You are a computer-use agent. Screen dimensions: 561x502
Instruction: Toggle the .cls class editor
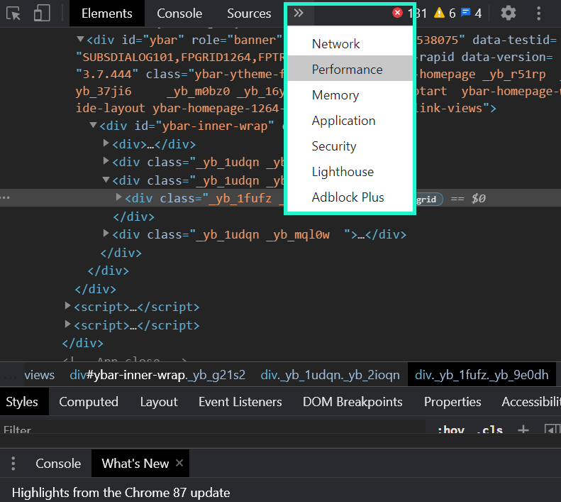490,430
